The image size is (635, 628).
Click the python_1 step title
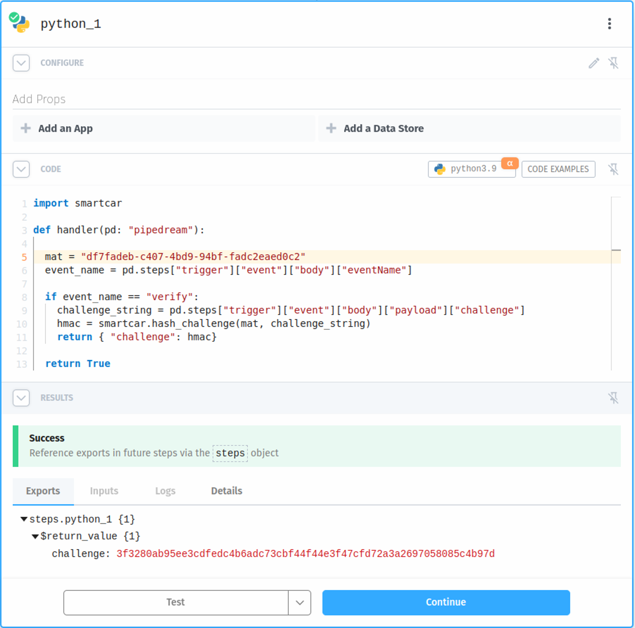[x=71, y=24]
